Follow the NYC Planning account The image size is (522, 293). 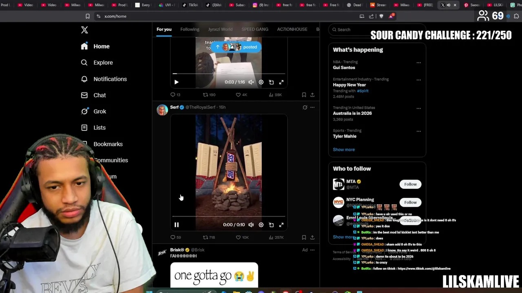coord(410,202)
